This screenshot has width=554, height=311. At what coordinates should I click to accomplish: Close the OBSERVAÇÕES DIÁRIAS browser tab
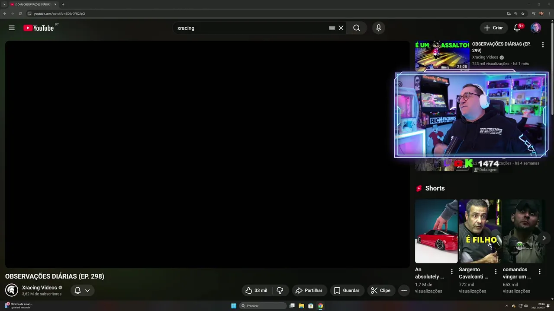(55, 4)
